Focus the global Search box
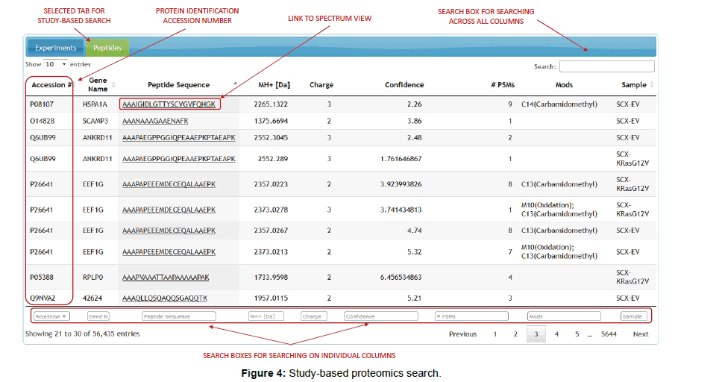This screenshot has width=719, height=382. pyautogui.click(x=606, y=66)
